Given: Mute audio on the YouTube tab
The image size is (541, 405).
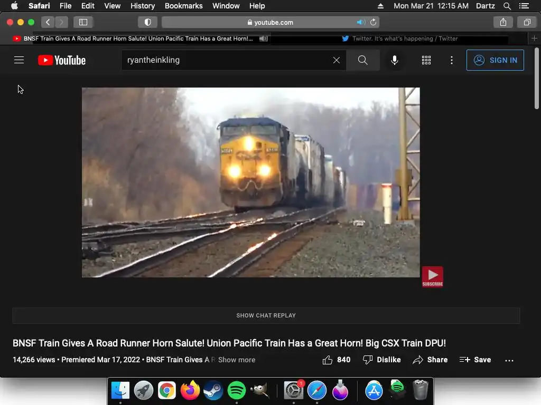Looking at the screenshot, I should click(263, 38).
